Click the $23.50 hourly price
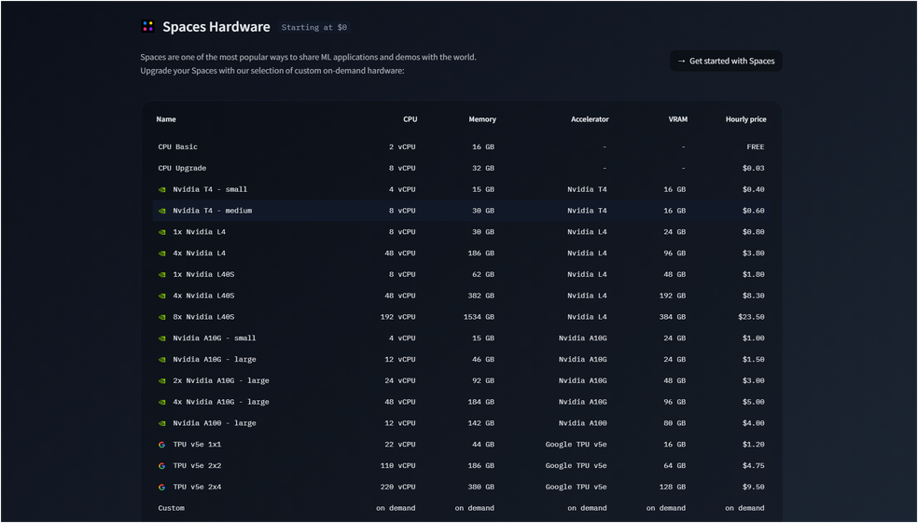 751,317
